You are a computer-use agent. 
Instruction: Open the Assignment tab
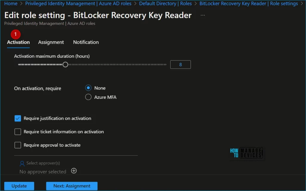(51, 42)
